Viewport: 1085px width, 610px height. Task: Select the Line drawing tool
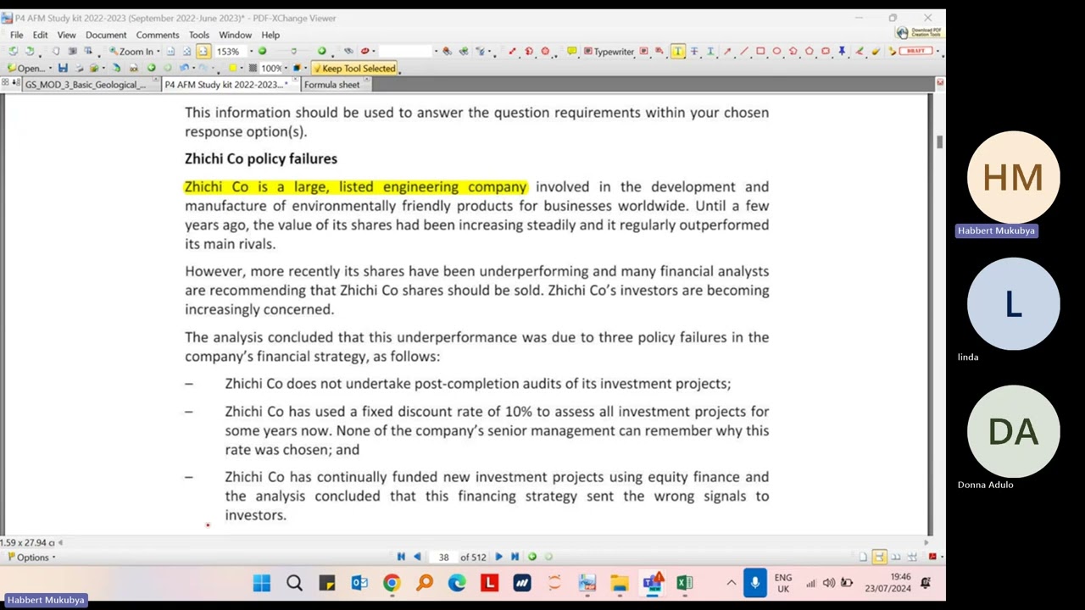(x=744, y=52)
